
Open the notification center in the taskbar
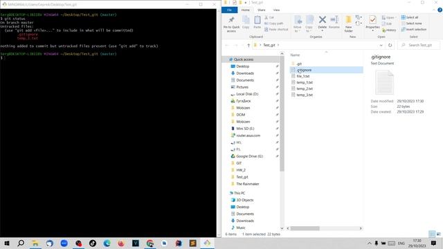pyautogui.click(x=434, y=243)
